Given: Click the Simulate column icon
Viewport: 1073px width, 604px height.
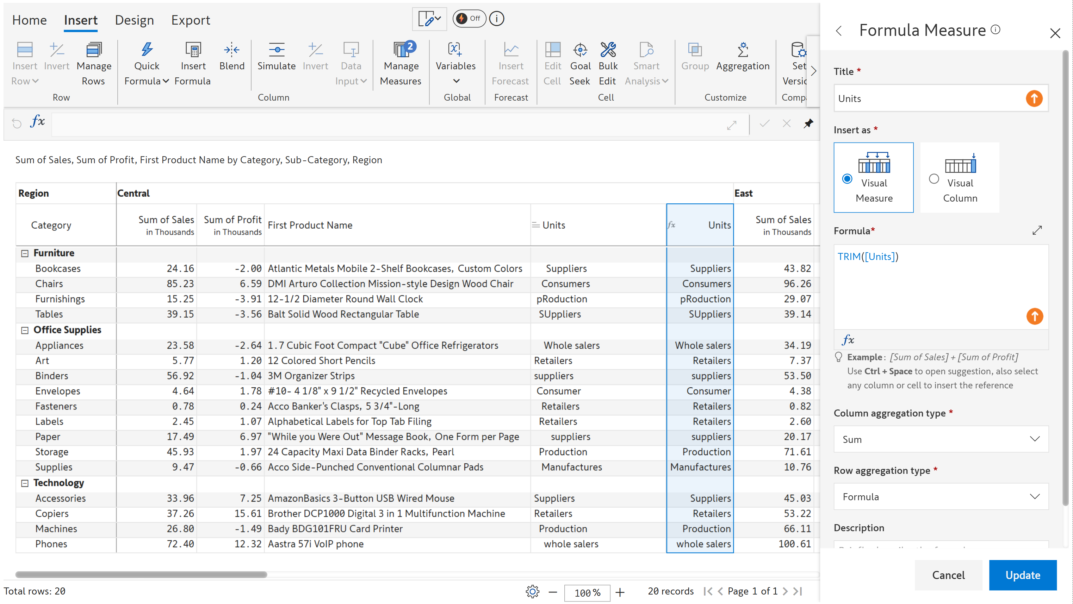Looking at the screenshot, I should (x=276, y=50).
